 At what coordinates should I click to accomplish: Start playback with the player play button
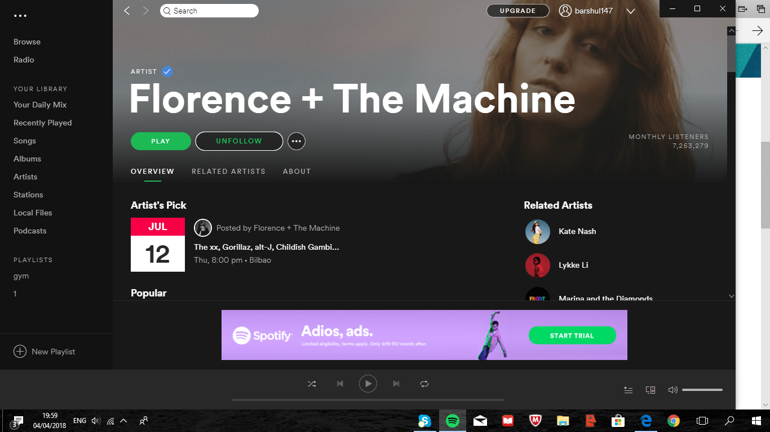tap(368, 384)
